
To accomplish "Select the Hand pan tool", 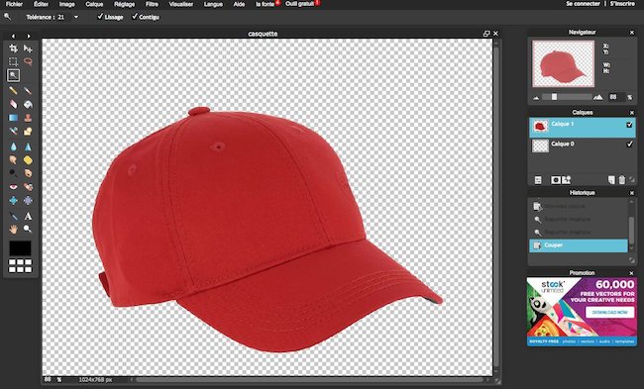I will [14, 229].
